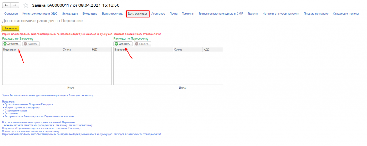Screen dimensions: 367x146
Task: Open Страховые полисы tab
Action: [346, 14]
